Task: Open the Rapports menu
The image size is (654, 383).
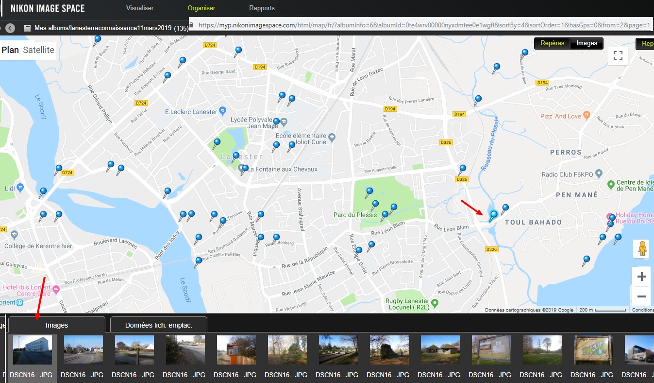Action: tap(262, 8)
